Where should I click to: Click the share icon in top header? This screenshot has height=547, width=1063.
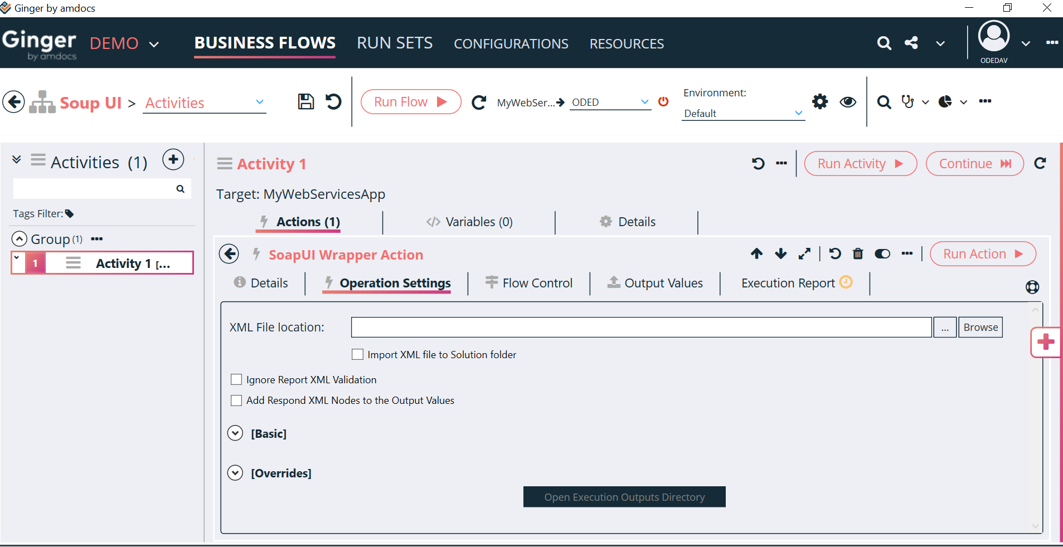911,43
